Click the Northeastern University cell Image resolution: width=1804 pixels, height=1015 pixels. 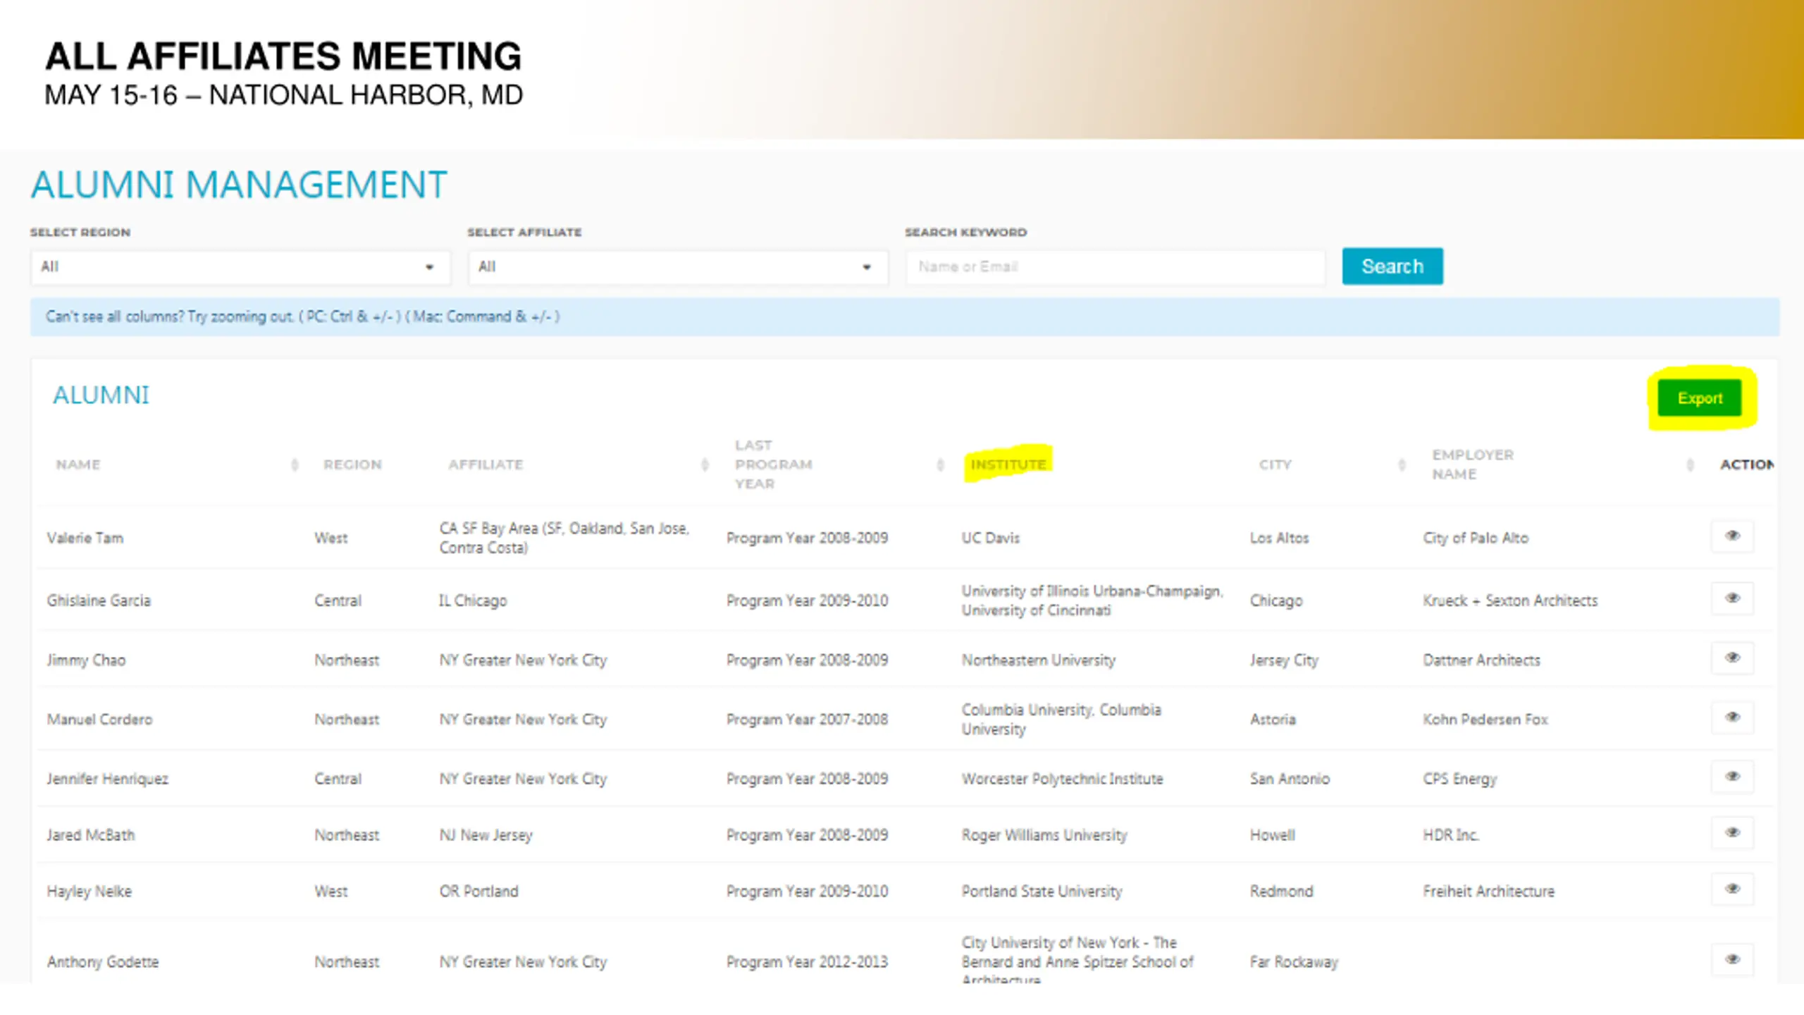[x=1038, y=660]
